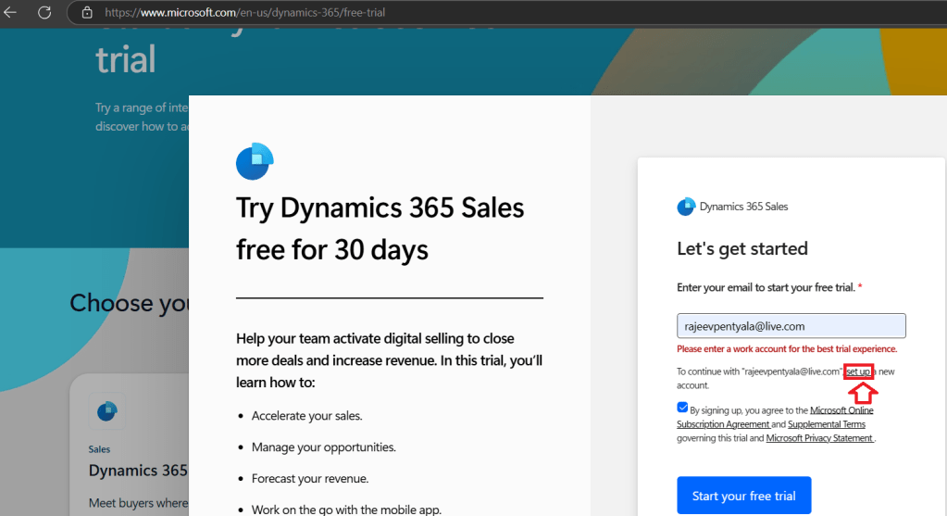The image size is (947, 516).
Task: Reload the page with the refresh icon
Action: [44, 13]
